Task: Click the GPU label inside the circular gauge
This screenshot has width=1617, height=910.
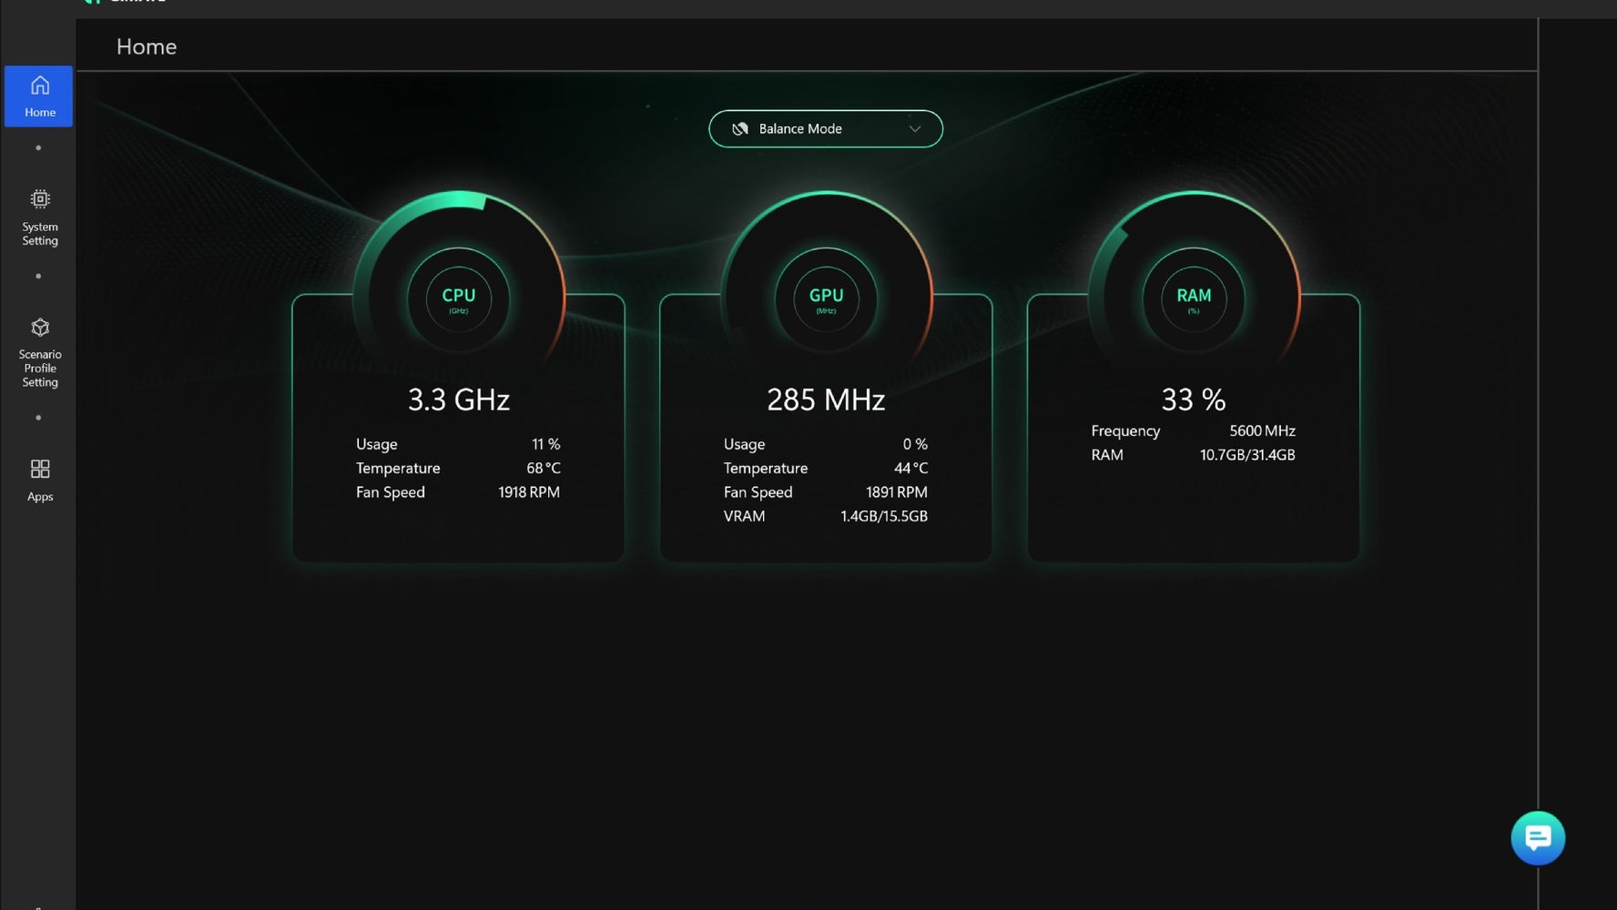Action: pyautogui.click(x=825, y=295)
